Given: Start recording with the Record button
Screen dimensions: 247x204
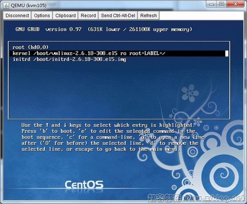Looking at the screenshot, I should (x=88, y=16).
